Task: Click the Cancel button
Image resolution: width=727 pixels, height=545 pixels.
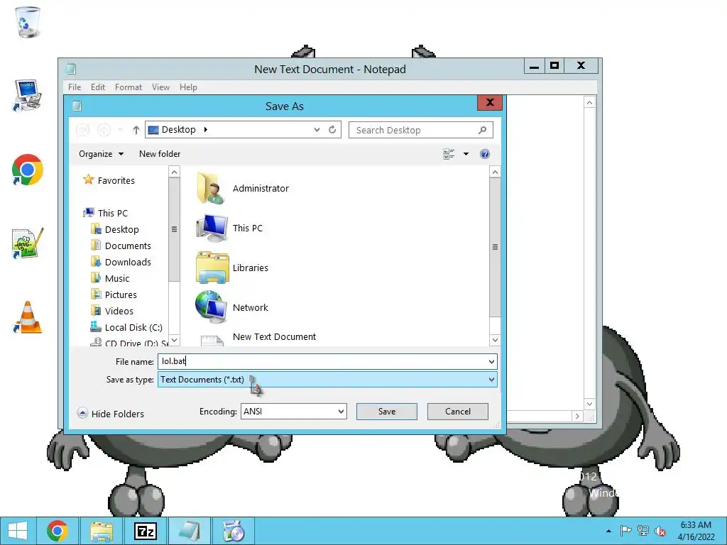Action: point(458,412)
